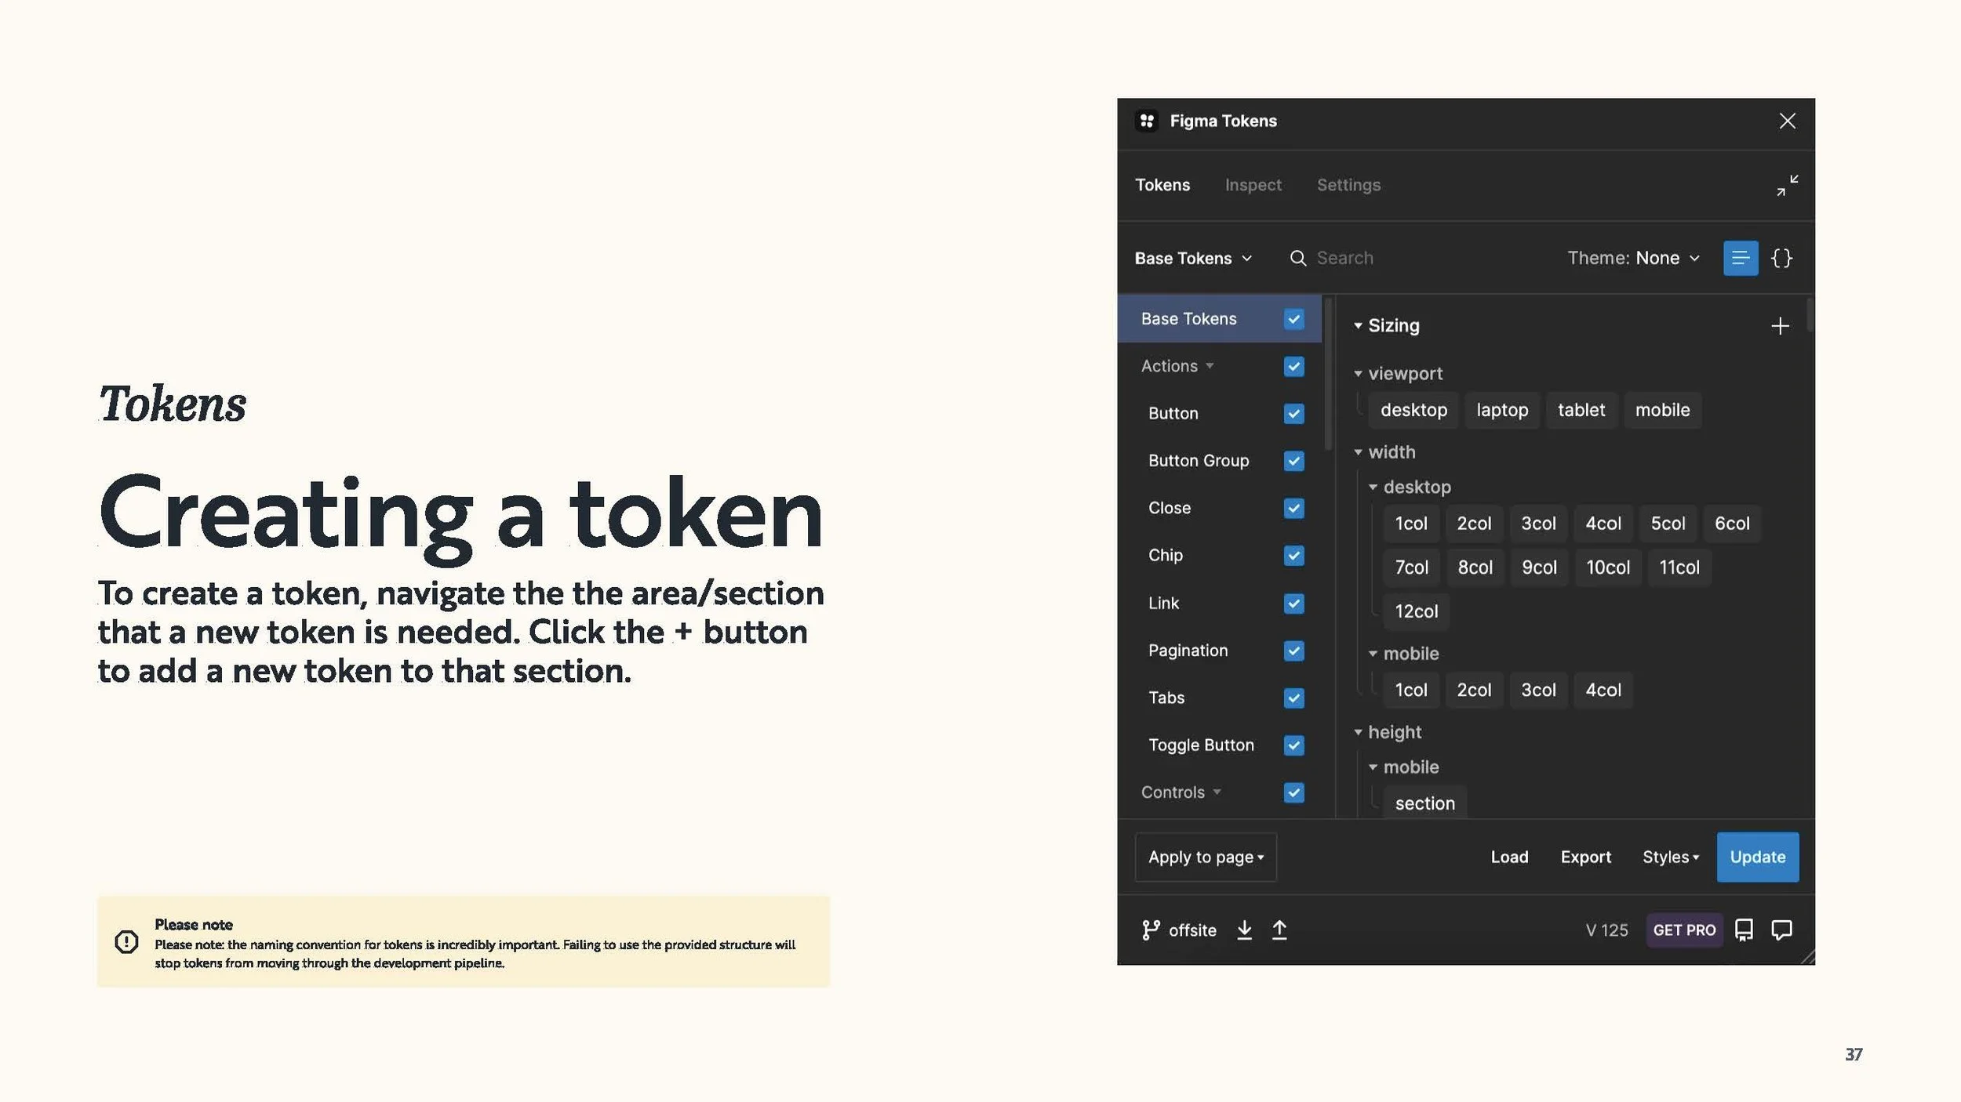Uncheck the Base Tokens set checkbox
The image size is (1961, 1102).
(x=1293, y=319)
